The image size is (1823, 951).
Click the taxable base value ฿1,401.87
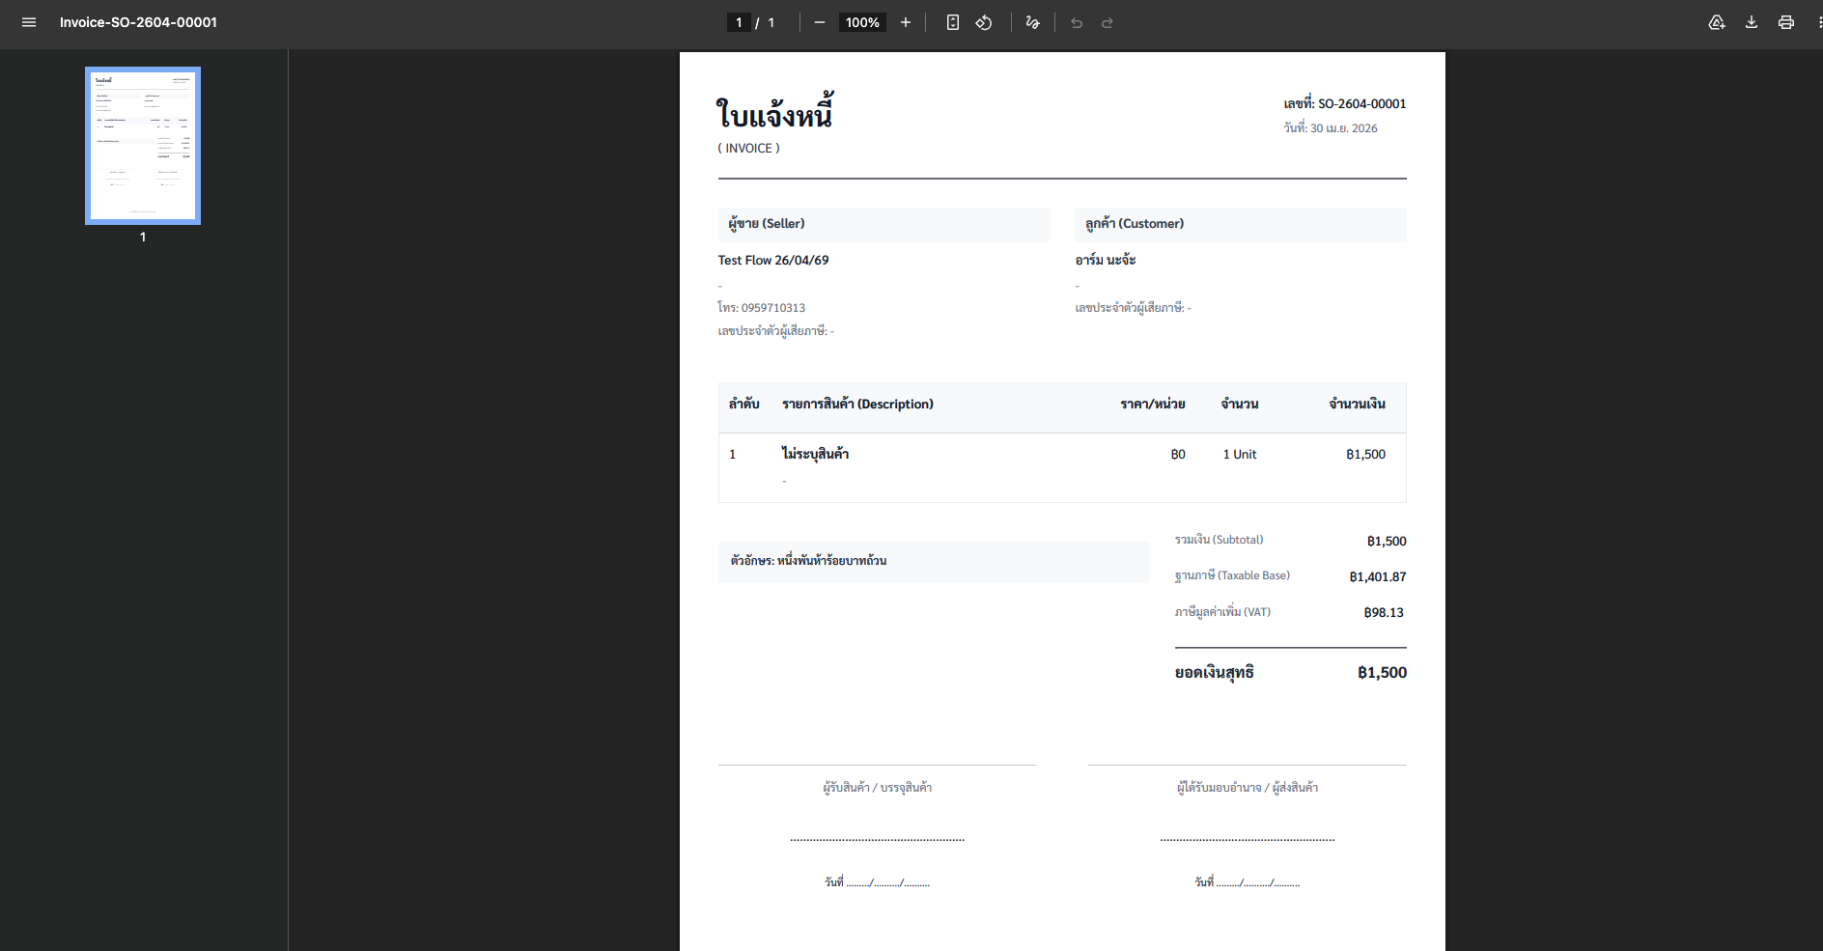pyautogui.click(x=1378, y=576)
